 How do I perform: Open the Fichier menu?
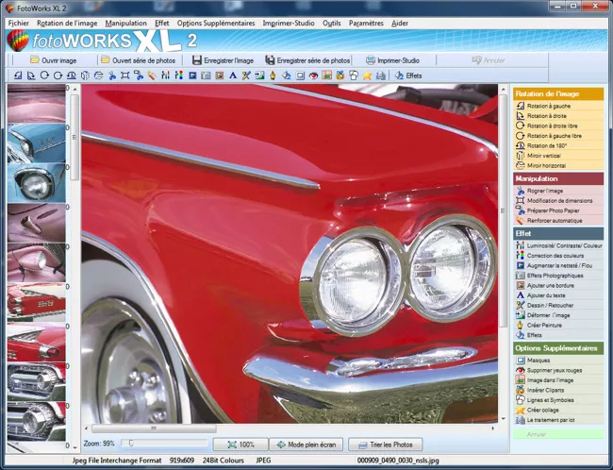pos(18,23)
